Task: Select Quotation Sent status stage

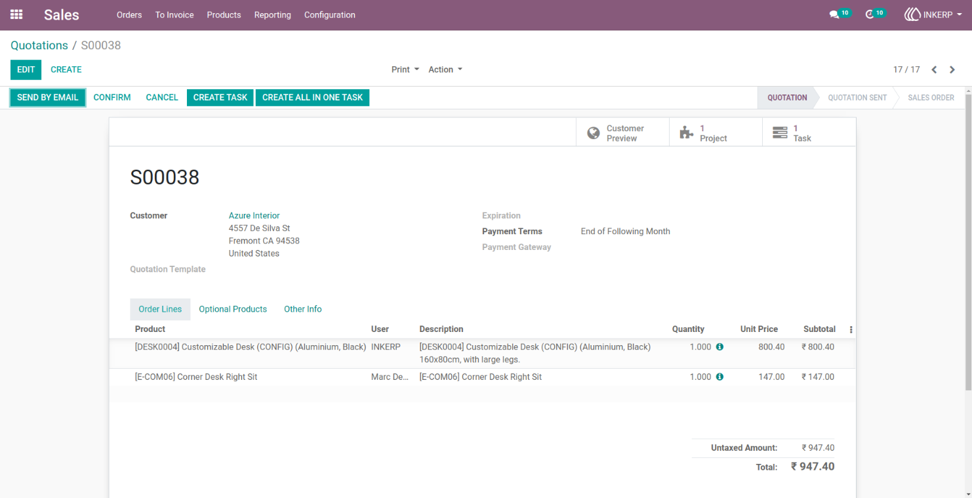Action: [857, 97]
